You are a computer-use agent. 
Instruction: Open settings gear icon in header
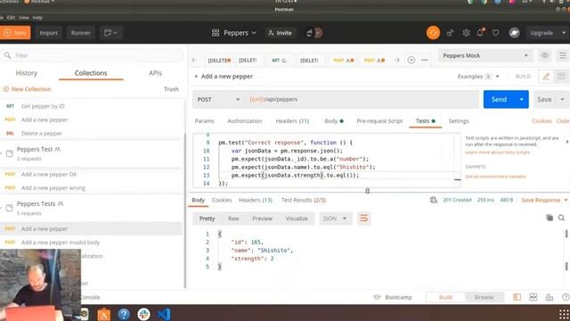click(x=466, y=33)
